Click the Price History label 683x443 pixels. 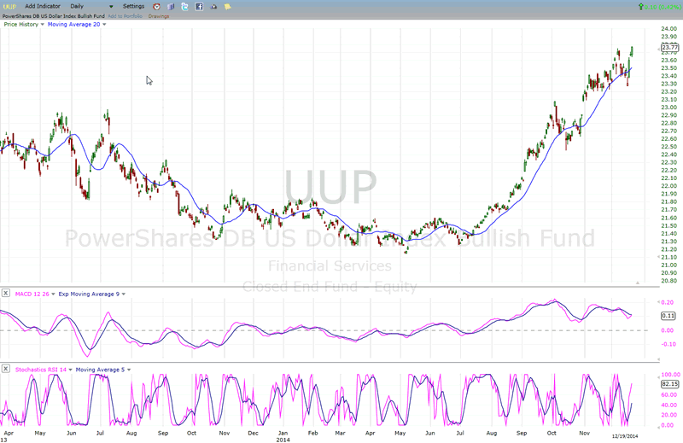20,25
